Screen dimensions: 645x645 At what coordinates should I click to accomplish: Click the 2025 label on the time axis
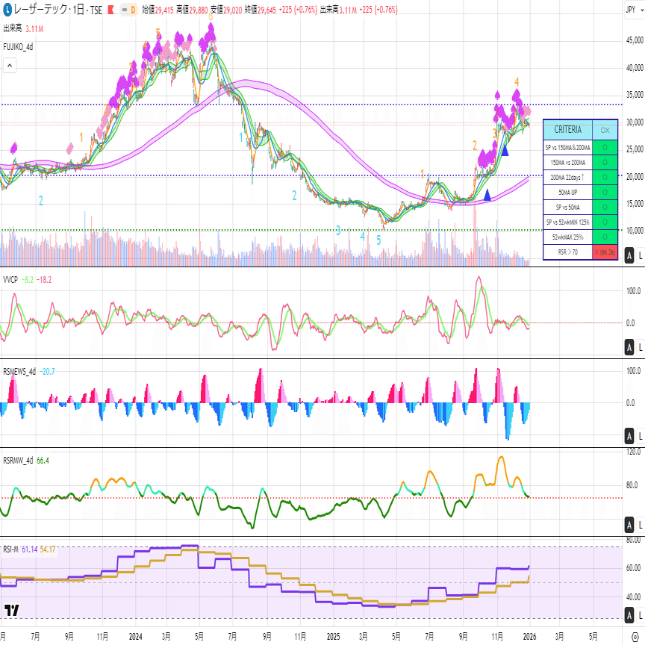(333, 636)
